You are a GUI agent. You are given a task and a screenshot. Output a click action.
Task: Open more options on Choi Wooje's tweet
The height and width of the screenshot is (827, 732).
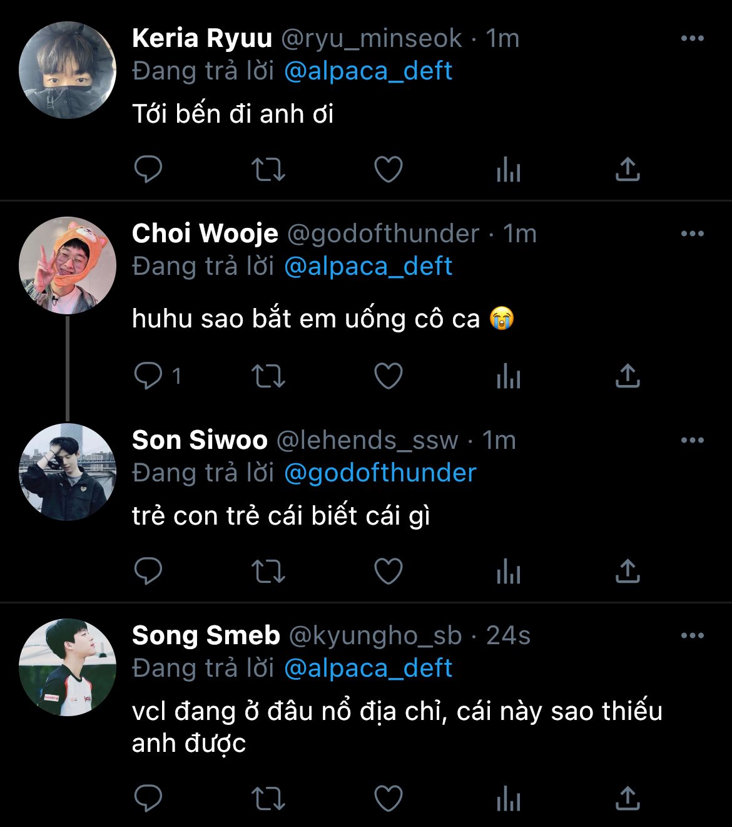[x=692, y=234]
